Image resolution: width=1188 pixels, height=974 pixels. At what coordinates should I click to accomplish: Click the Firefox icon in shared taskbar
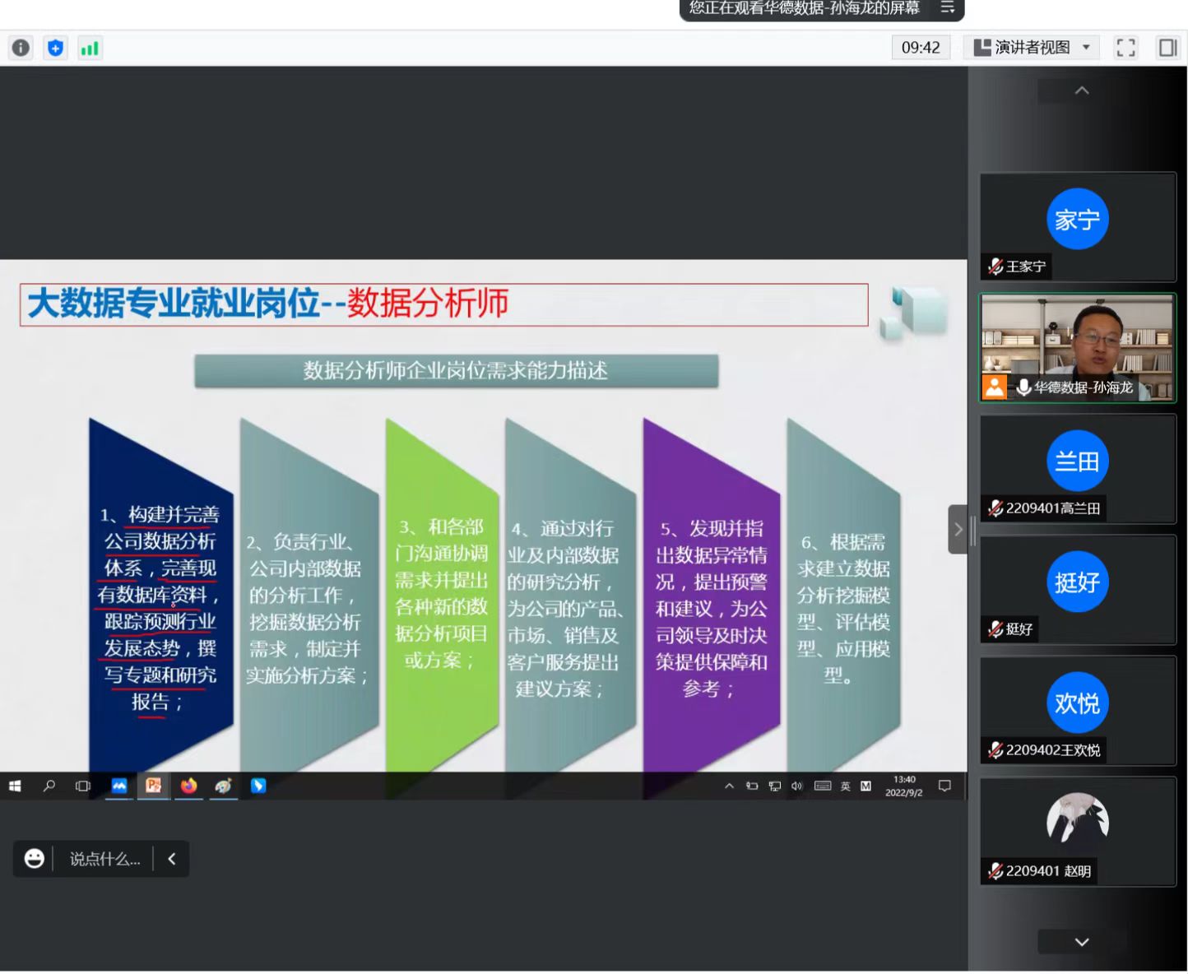pyautogui.click(x=189, y=786)
